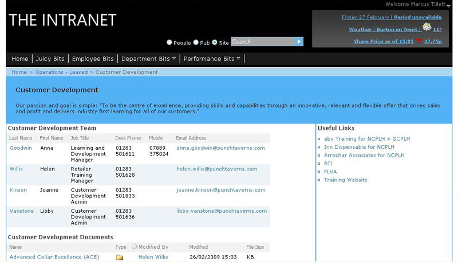
Task: Click the weather cloud-sun icon
Action: click(427, 27)
